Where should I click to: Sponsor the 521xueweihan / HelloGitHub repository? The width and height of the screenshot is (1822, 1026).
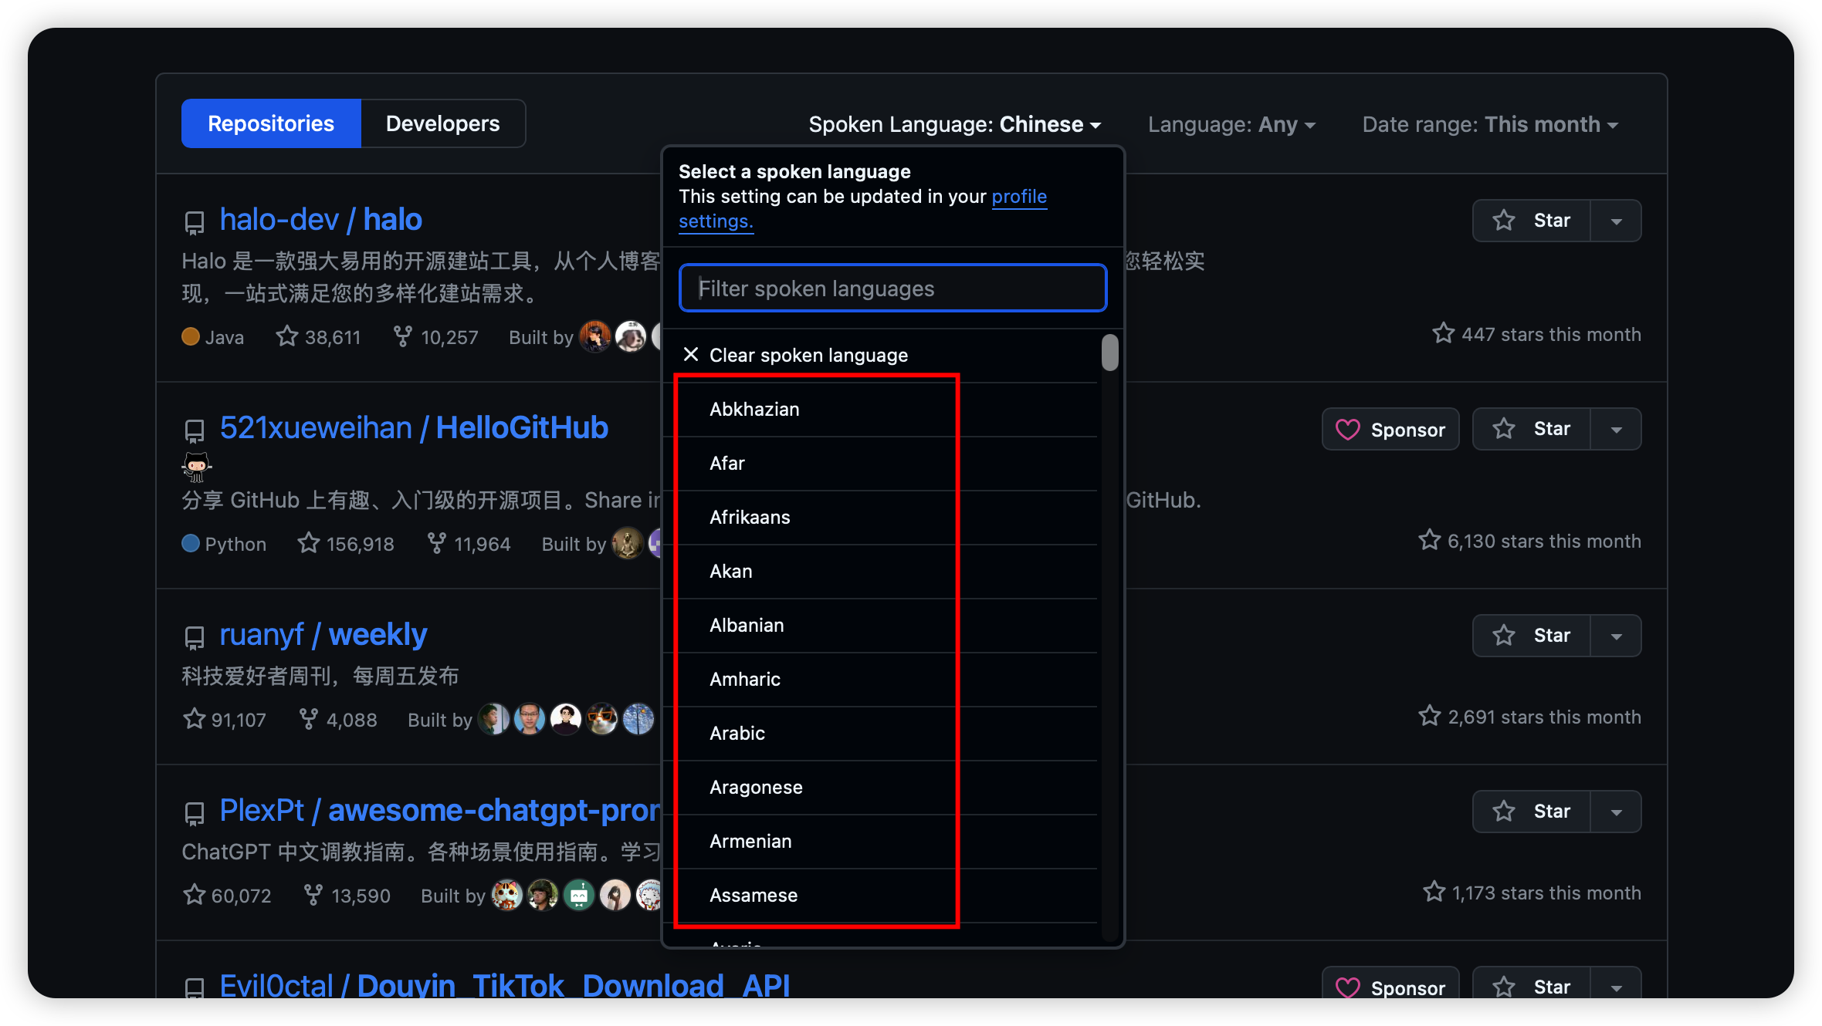[1390, 429]
